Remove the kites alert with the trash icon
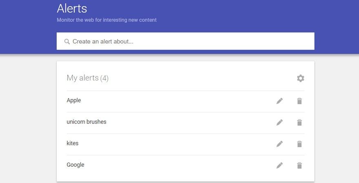Image resolution: width=359 pixels, height=183 pixels. tap(299, 144)
